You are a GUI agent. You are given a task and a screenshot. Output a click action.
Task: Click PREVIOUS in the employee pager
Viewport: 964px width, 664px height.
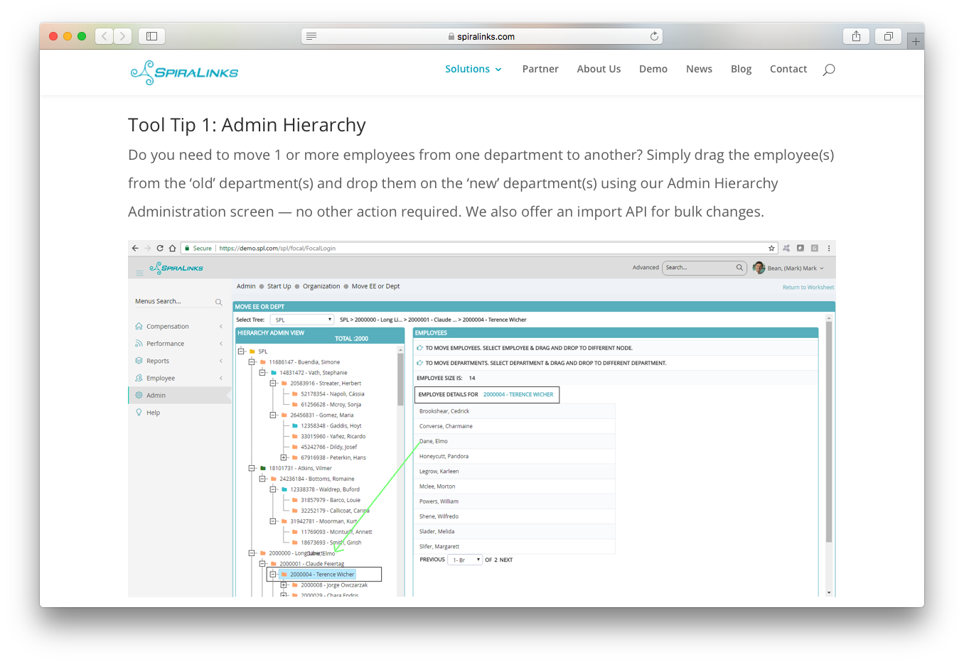[x=432, y=560]
